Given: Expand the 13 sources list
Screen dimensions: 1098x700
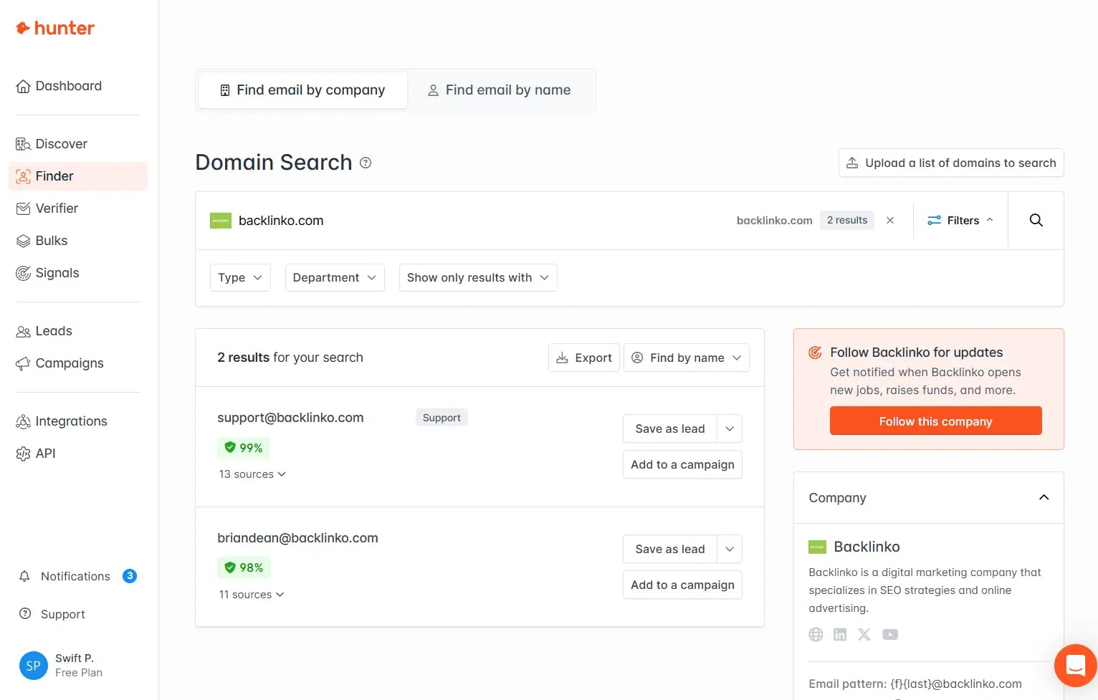Looking at the screenshot, I should click(252, 474).
